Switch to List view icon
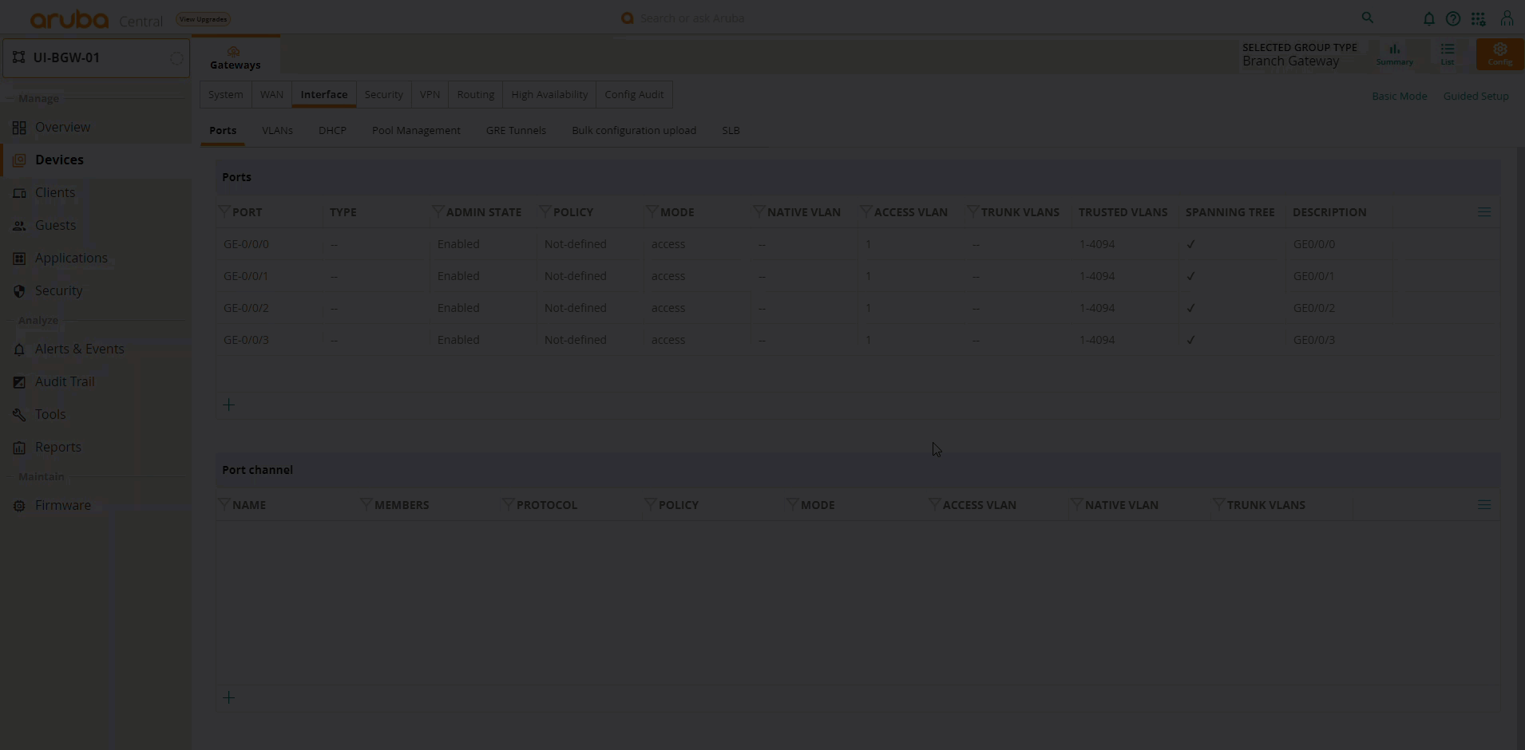This screenshot has height=750, width=1525. tap(1447, 53)
